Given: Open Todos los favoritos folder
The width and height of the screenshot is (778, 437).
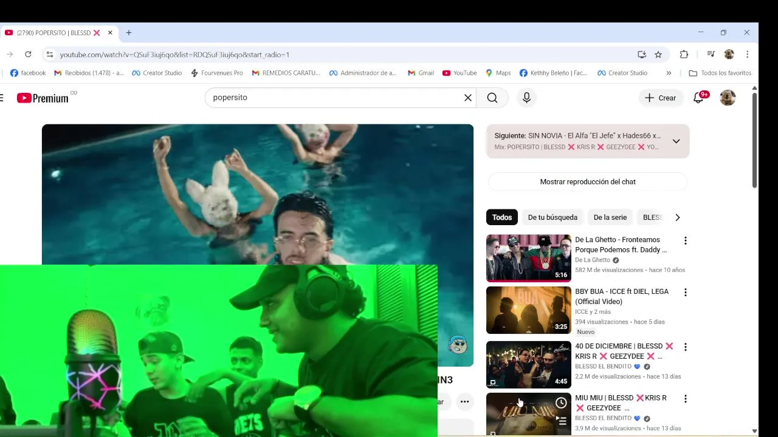Looking at the screenshot, I should point(720,73).
